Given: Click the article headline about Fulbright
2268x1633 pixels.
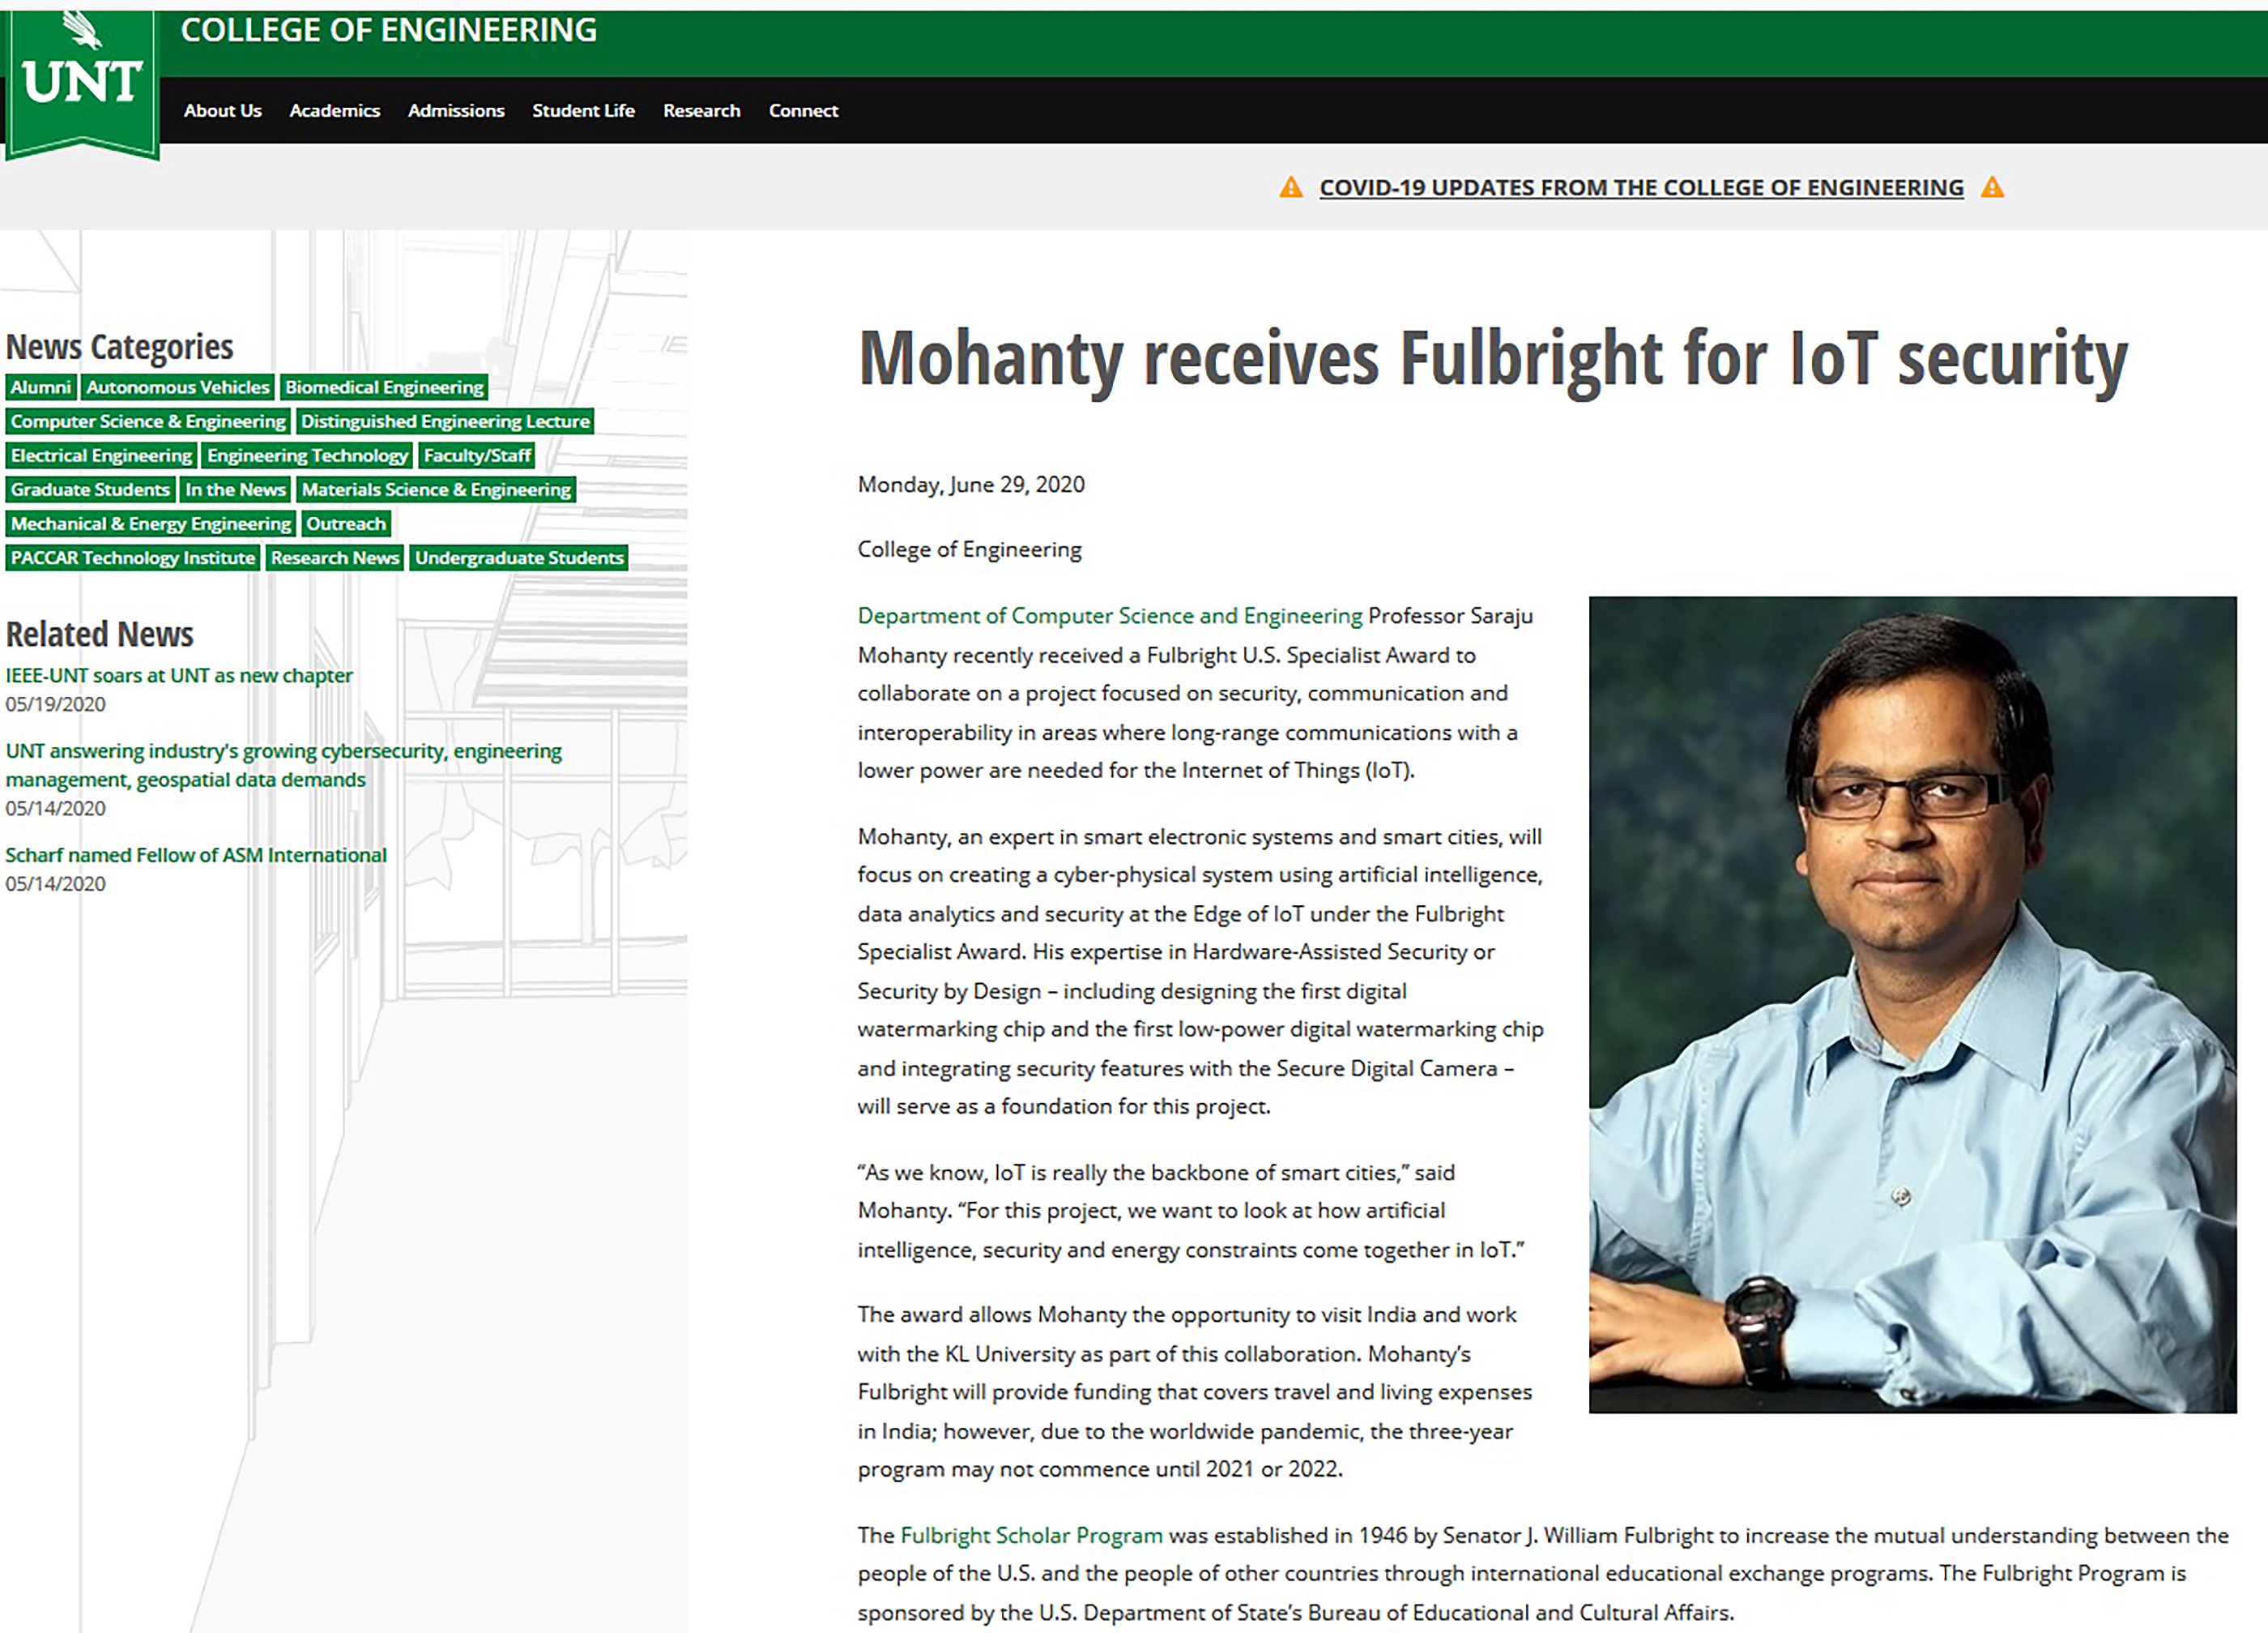Looking at the screenshot, I should tap(1493, 360).
